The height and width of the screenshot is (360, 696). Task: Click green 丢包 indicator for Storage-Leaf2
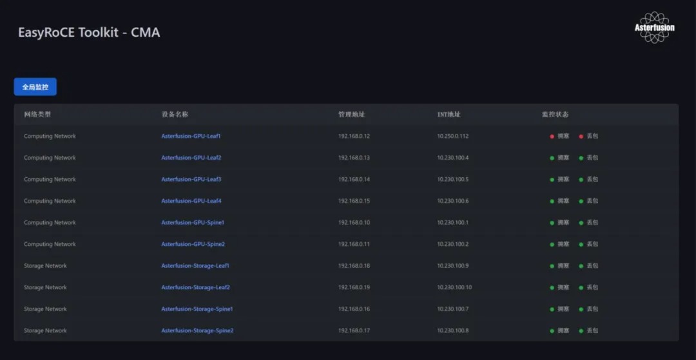pyautogui.click(x=581, y=288)
